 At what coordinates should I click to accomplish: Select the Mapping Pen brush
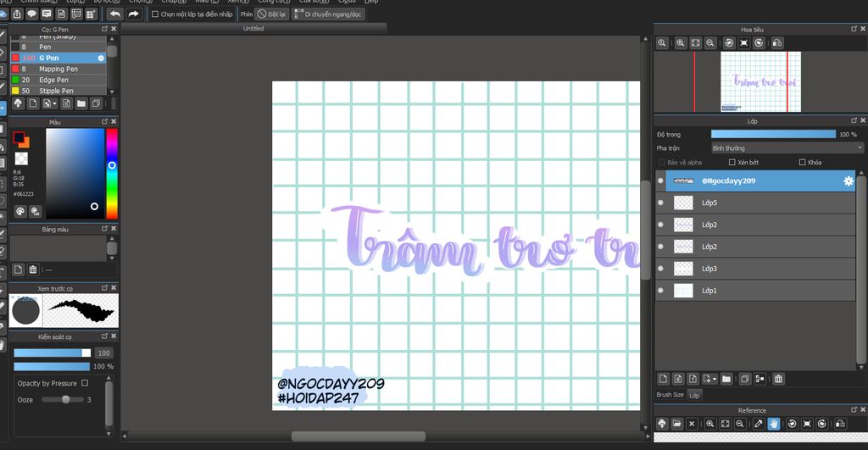58,69
